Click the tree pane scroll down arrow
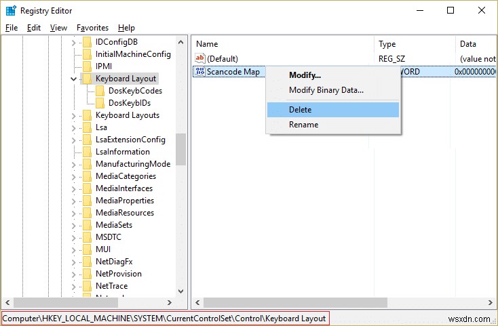 (x=180, y=291)
